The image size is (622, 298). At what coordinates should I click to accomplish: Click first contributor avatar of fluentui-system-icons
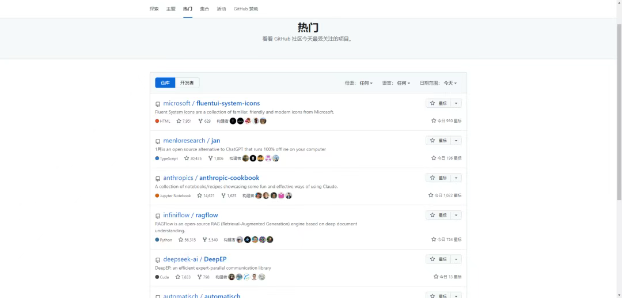click(x=233, y=121)
